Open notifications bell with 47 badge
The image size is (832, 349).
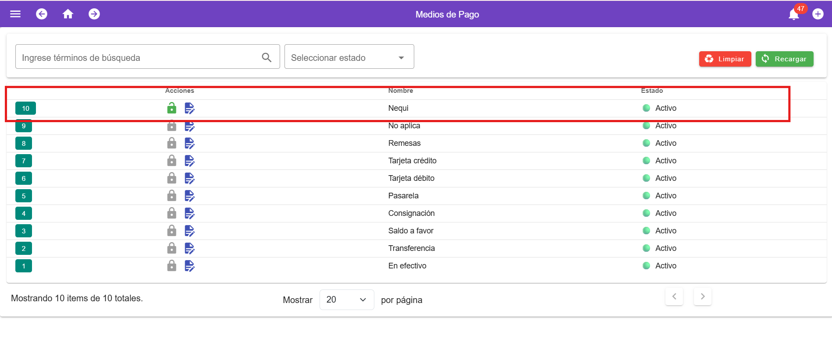click(794, 14)
